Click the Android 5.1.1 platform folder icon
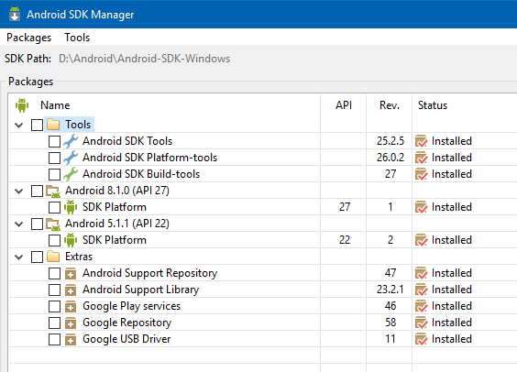This screenshot has width=517, height=372. [53, 224]
